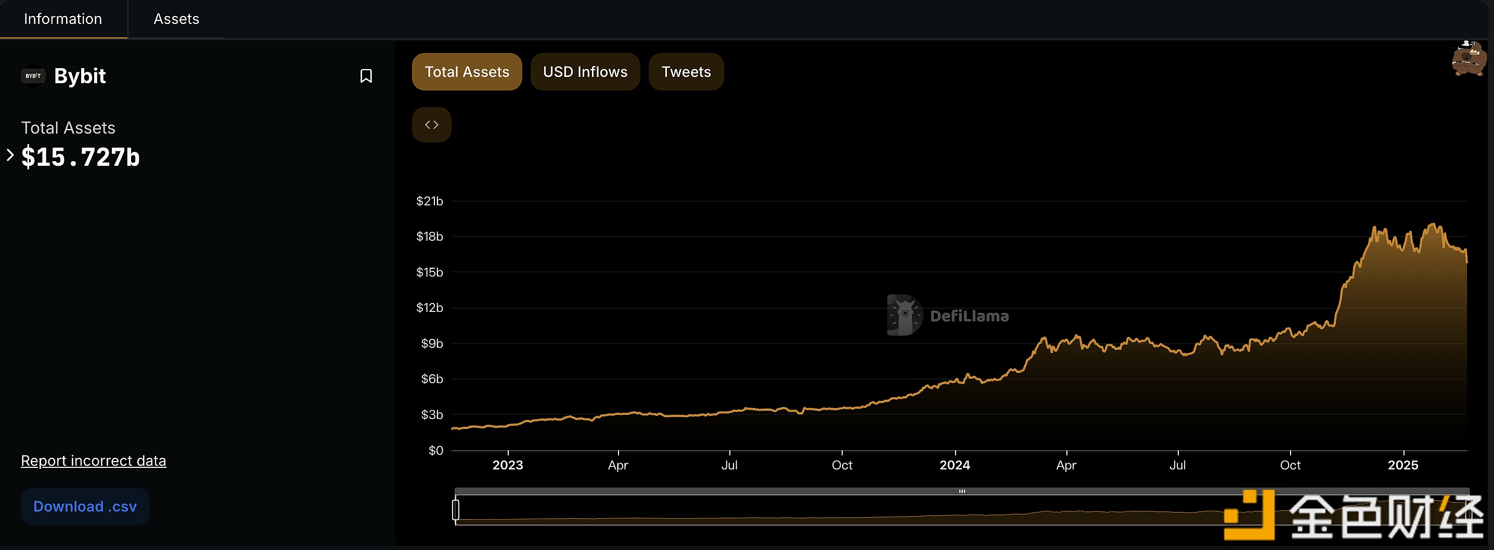Screen dimensions: 1494x550
Task: Click the Bybit logo icon
Action: tap(33, 76)
